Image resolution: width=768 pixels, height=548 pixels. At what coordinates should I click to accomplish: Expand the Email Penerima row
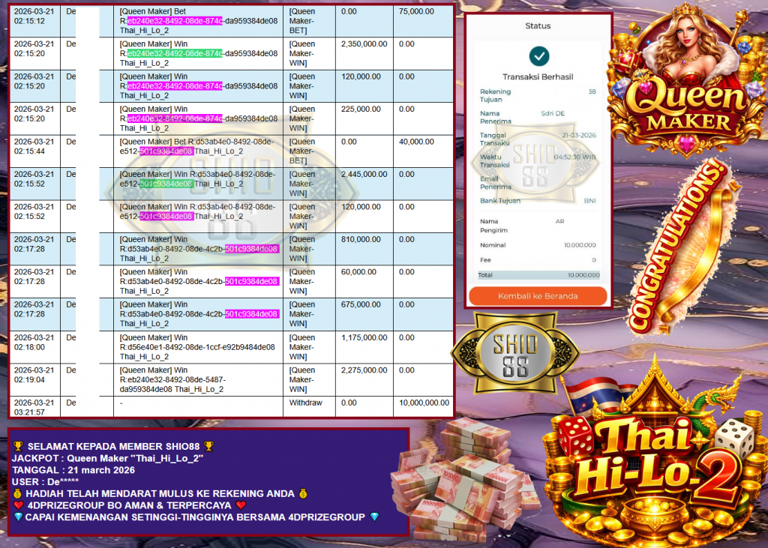click(537, 181)
